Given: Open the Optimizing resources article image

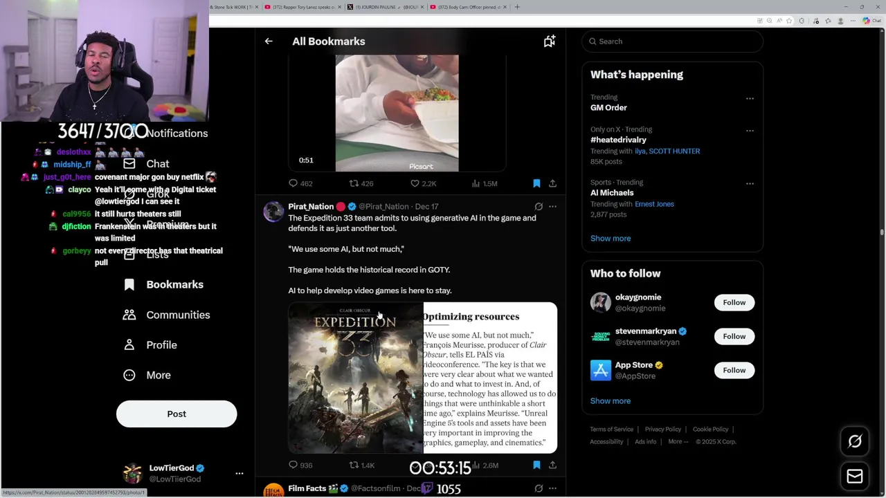Looking at the screenshot, I should [490, 378].
